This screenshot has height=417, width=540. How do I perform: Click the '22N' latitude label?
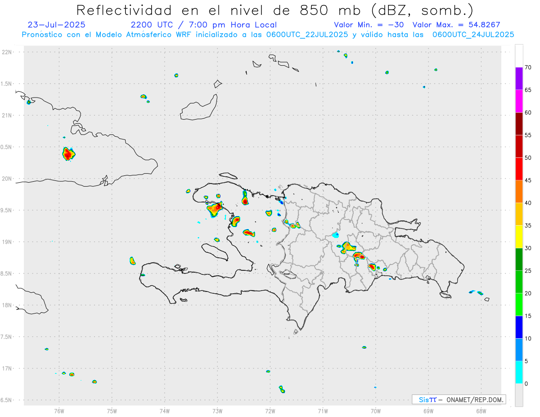pyautogui.click(x=8, y=52)
